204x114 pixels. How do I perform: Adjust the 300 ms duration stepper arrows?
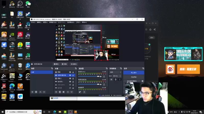coord(120,76)
